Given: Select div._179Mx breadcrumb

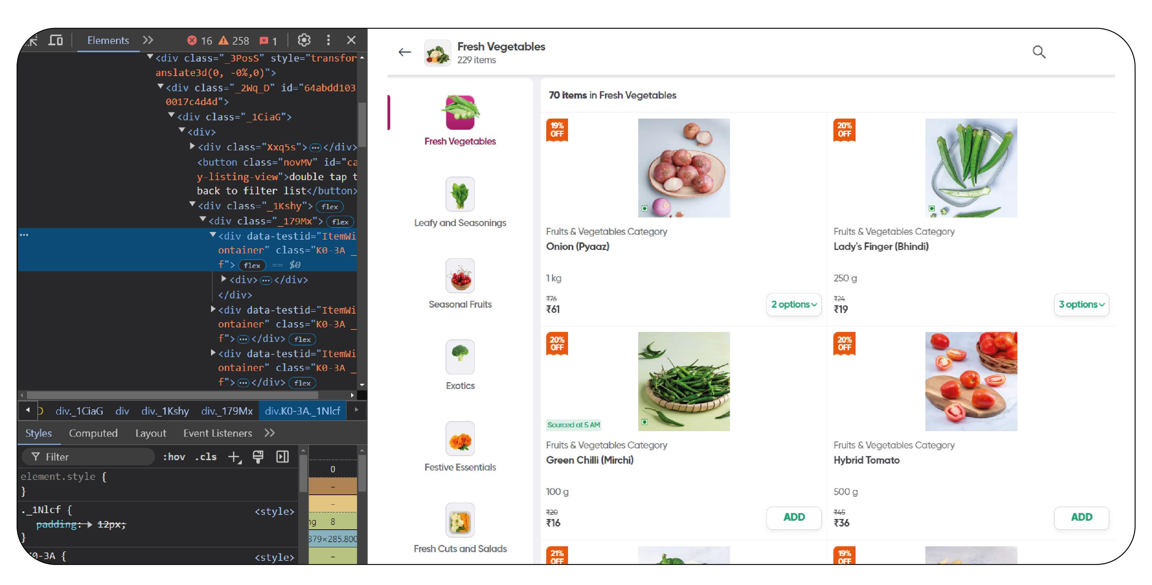Looking at the screenshot, I should 227,411.
